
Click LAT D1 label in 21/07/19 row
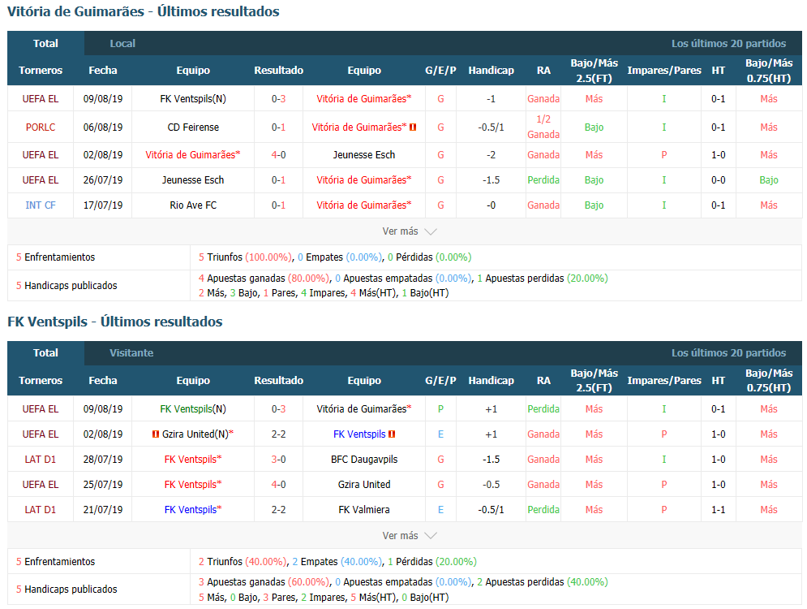(40, 510)
